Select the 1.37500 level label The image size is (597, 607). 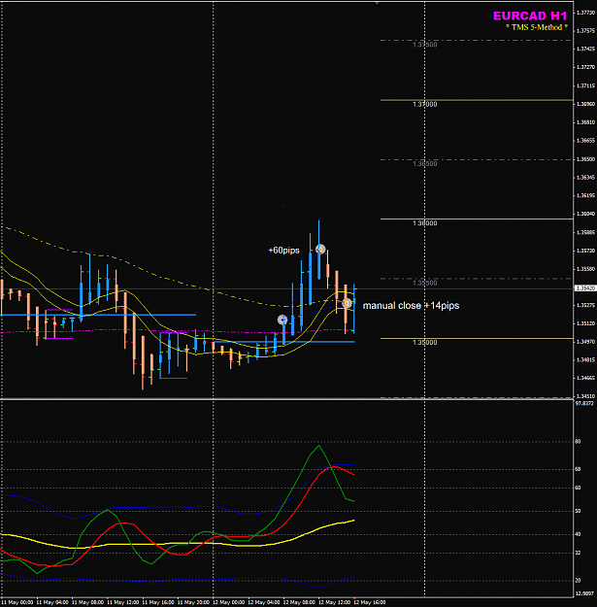(425, 45)
